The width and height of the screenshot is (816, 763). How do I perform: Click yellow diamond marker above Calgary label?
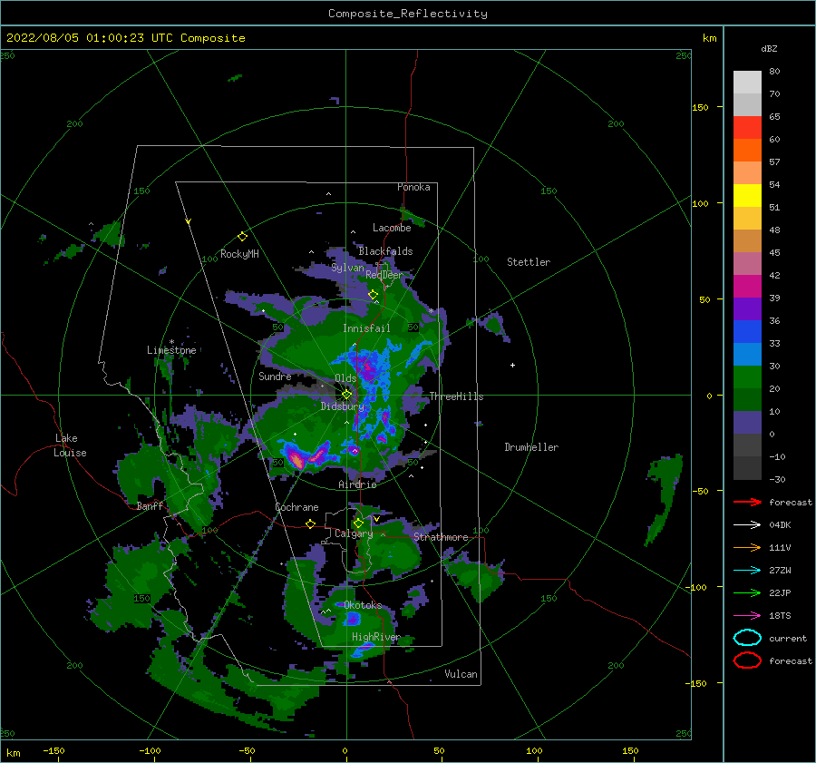[x=358, y=523]
